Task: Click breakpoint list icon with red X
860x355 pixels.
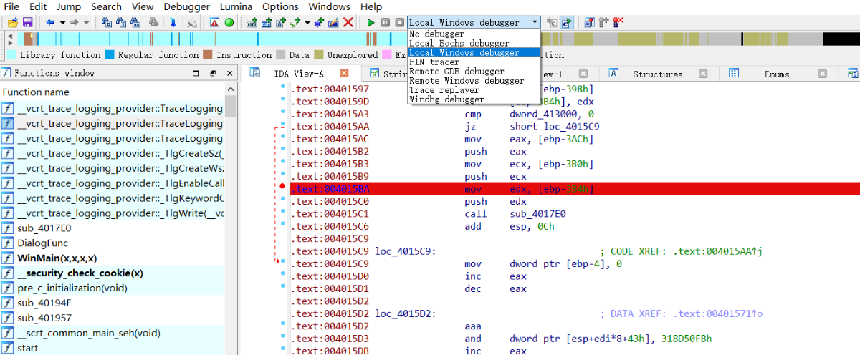Action: (x=618, y=22)
